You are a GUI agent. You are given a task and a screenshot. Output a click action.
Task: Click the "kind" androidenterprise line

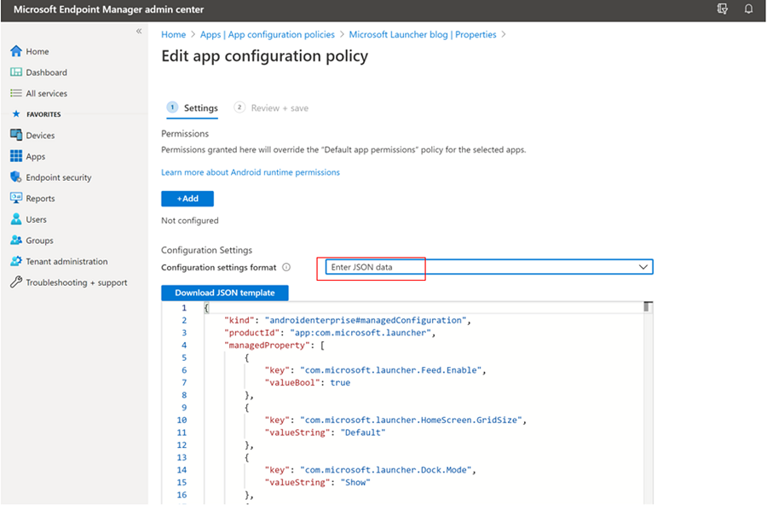pos(348,320)
